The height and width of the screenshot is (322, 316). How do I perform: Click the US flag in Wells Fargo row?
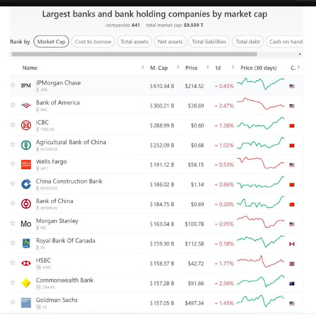point(292,165)
